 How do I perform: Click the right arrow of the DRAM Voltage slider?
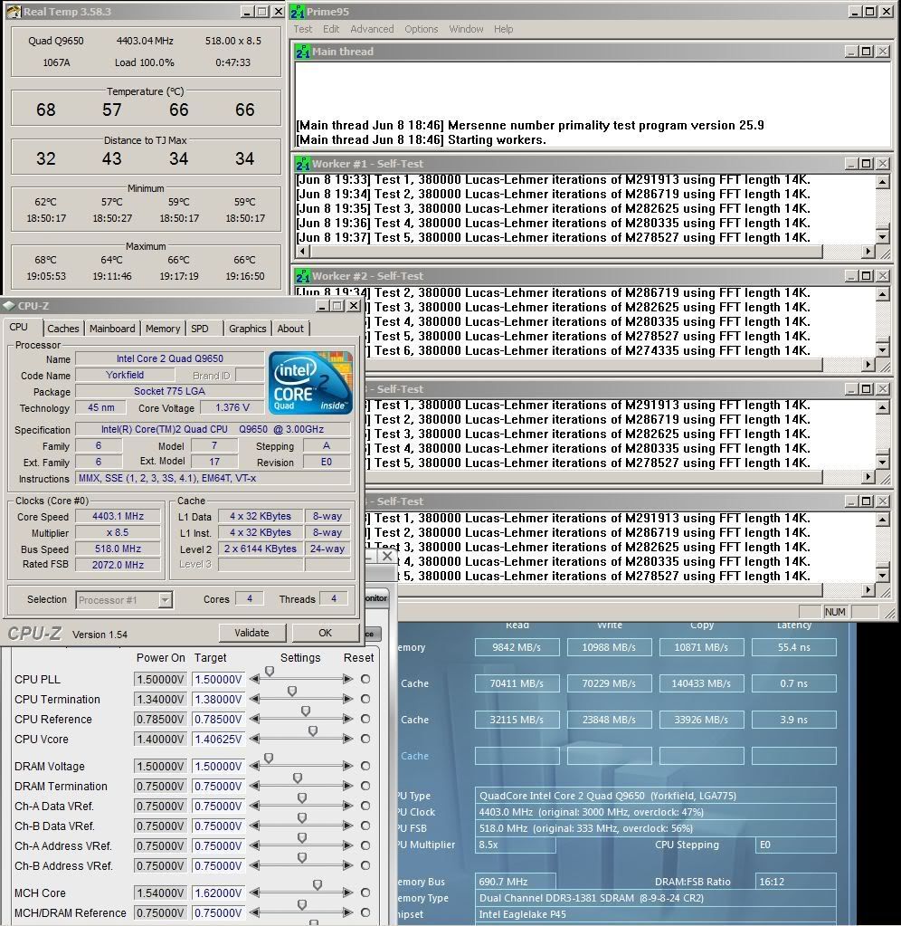pyautogui.click(x=348, y=766)
